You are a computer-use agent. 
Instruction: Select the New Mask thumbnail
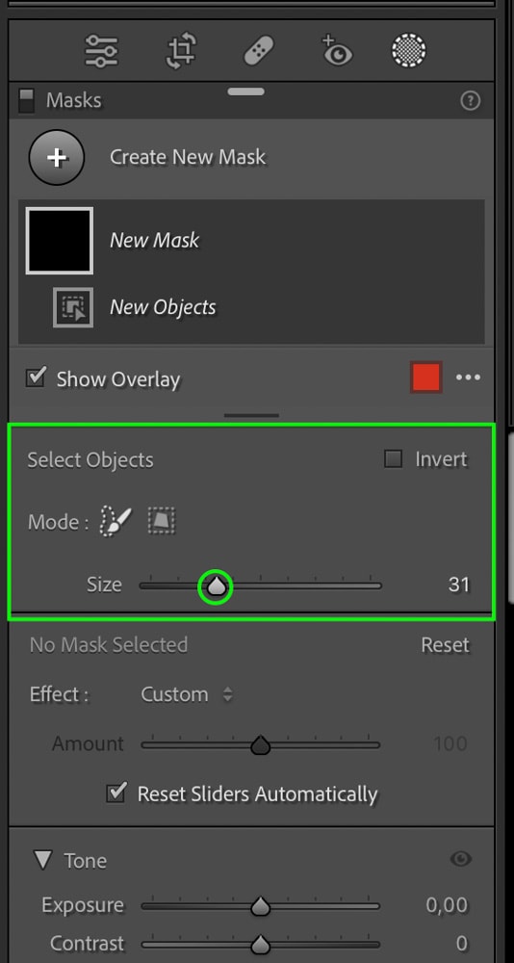point(60,240)
